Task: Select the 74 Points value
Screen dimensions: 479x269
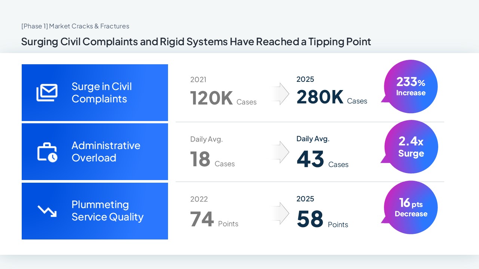Action: (x=214, y=219)
